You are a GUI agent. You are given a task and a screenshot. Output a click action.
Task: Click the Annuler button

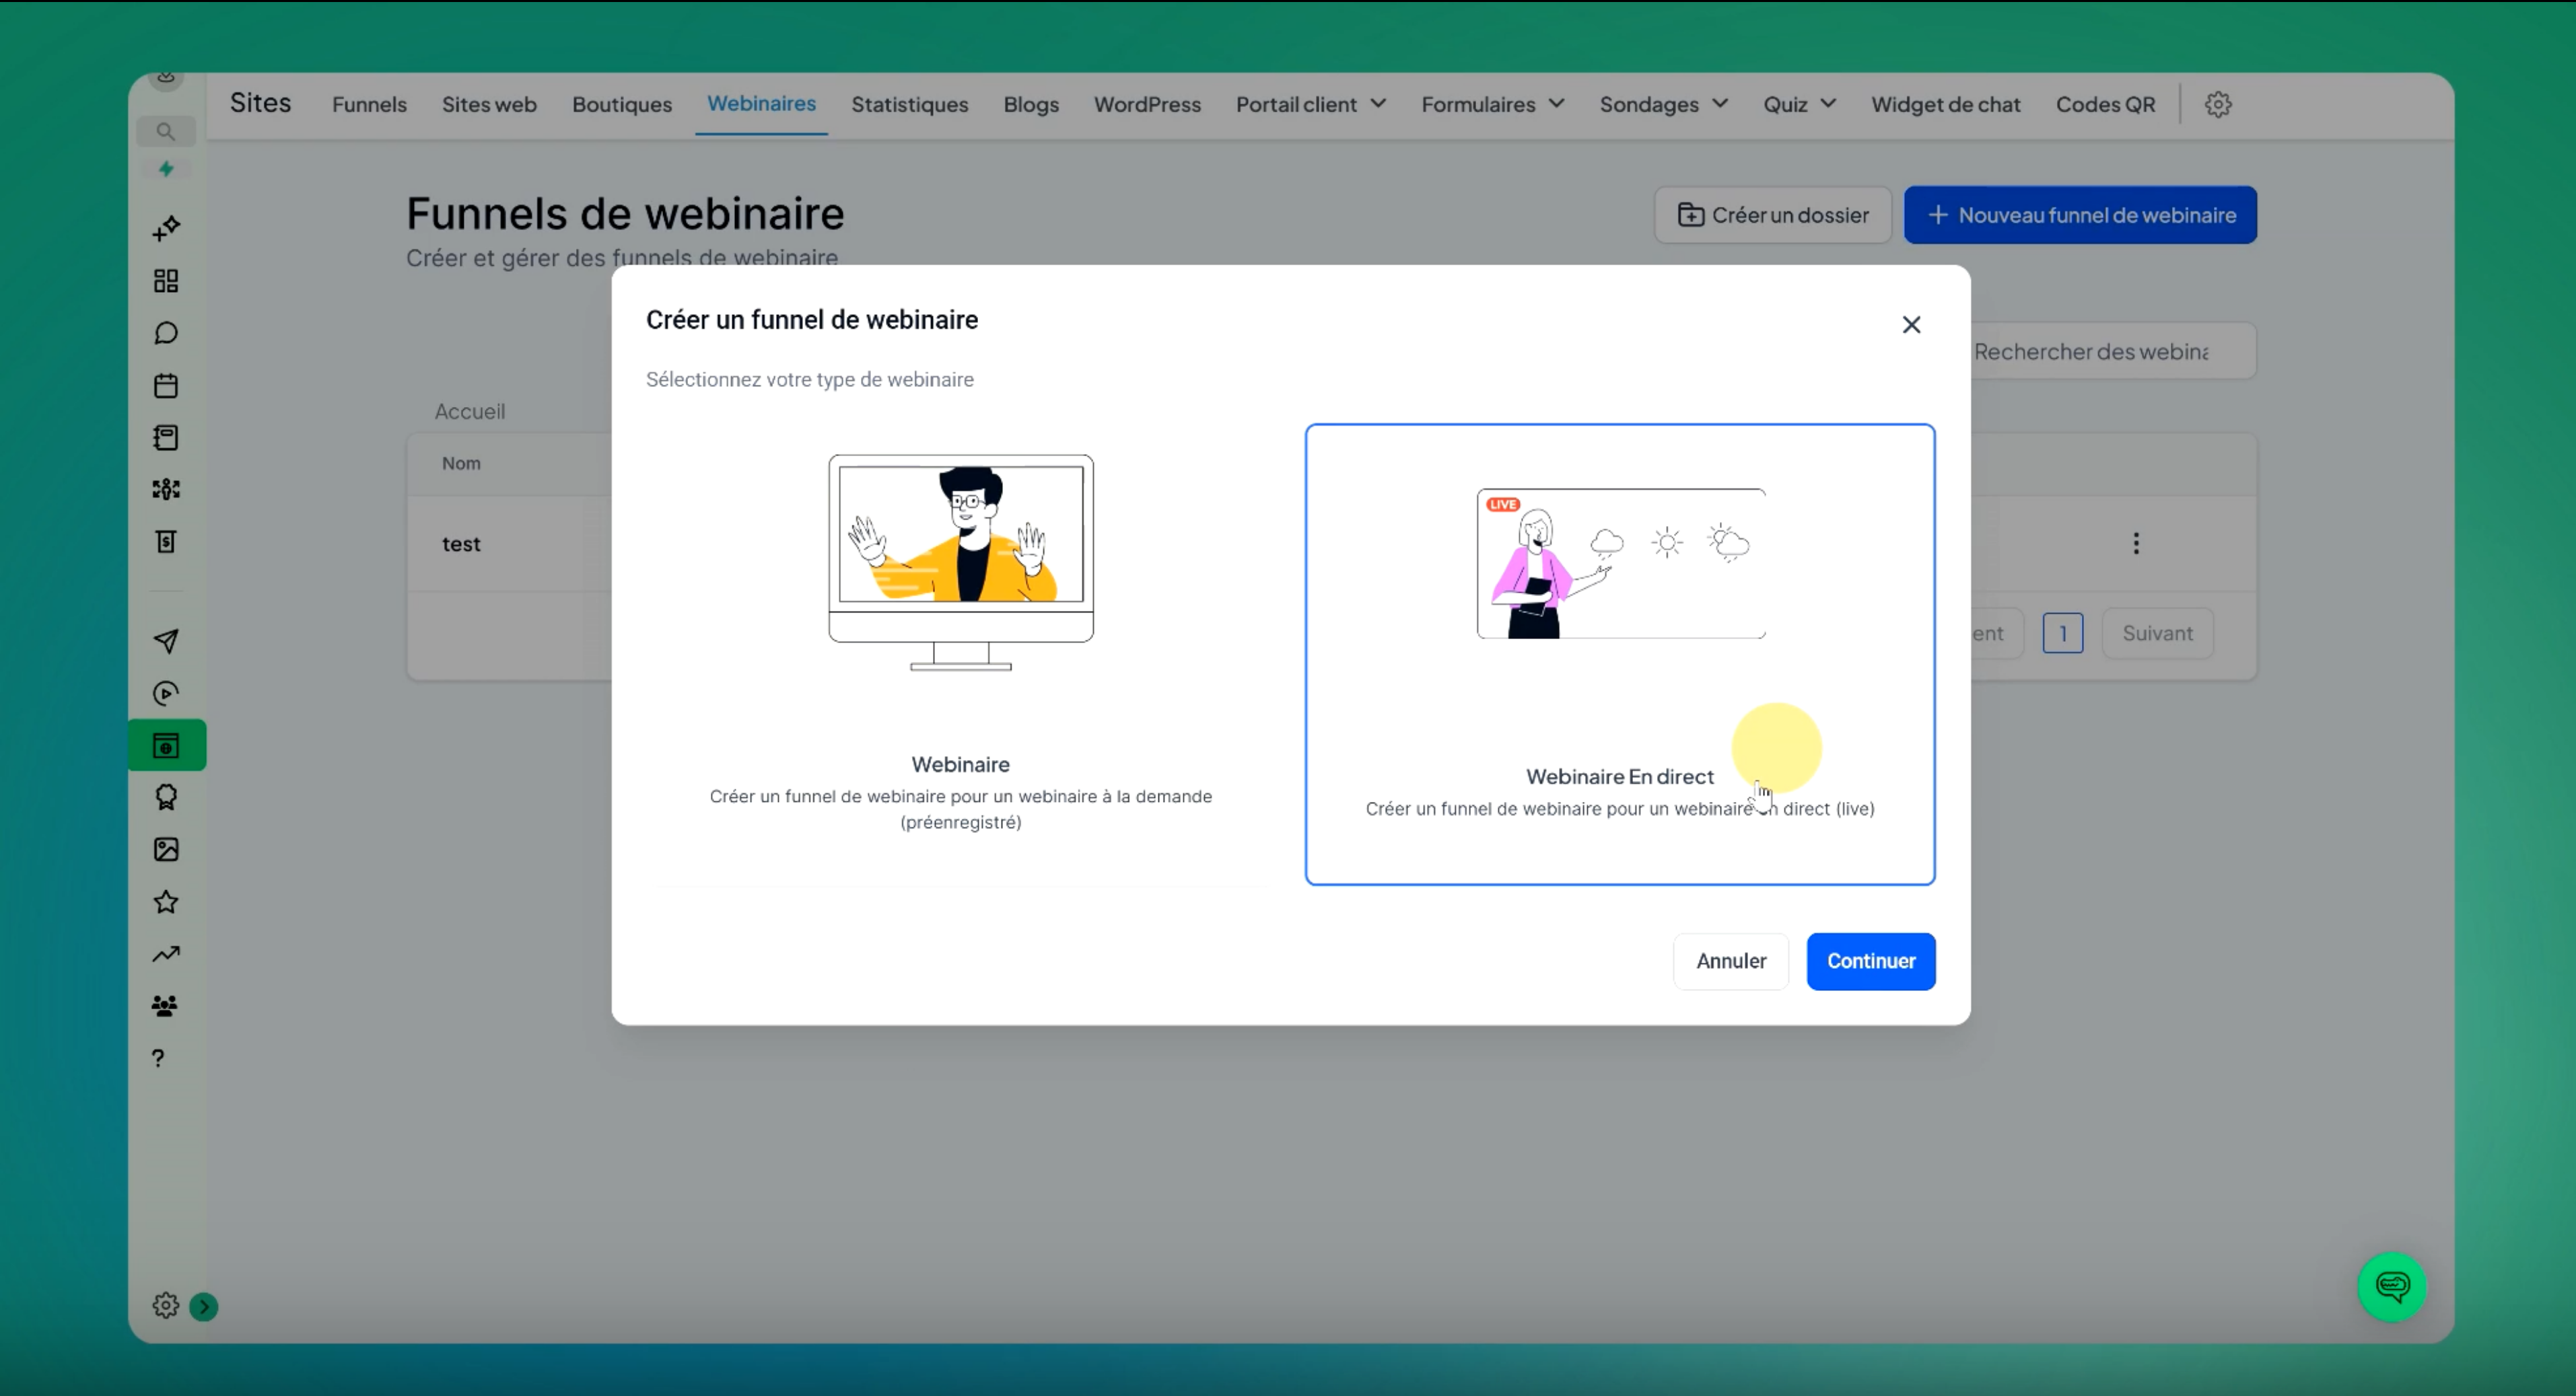click(x=1730, y=960)
